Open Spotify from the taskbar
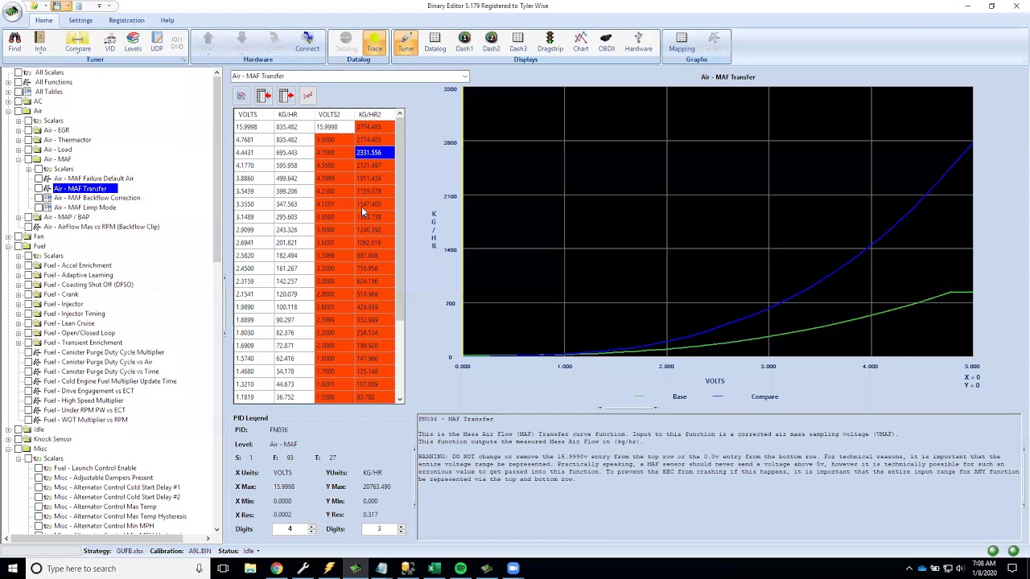Screen dimensions: 1030x579 [x=460, y=569]
